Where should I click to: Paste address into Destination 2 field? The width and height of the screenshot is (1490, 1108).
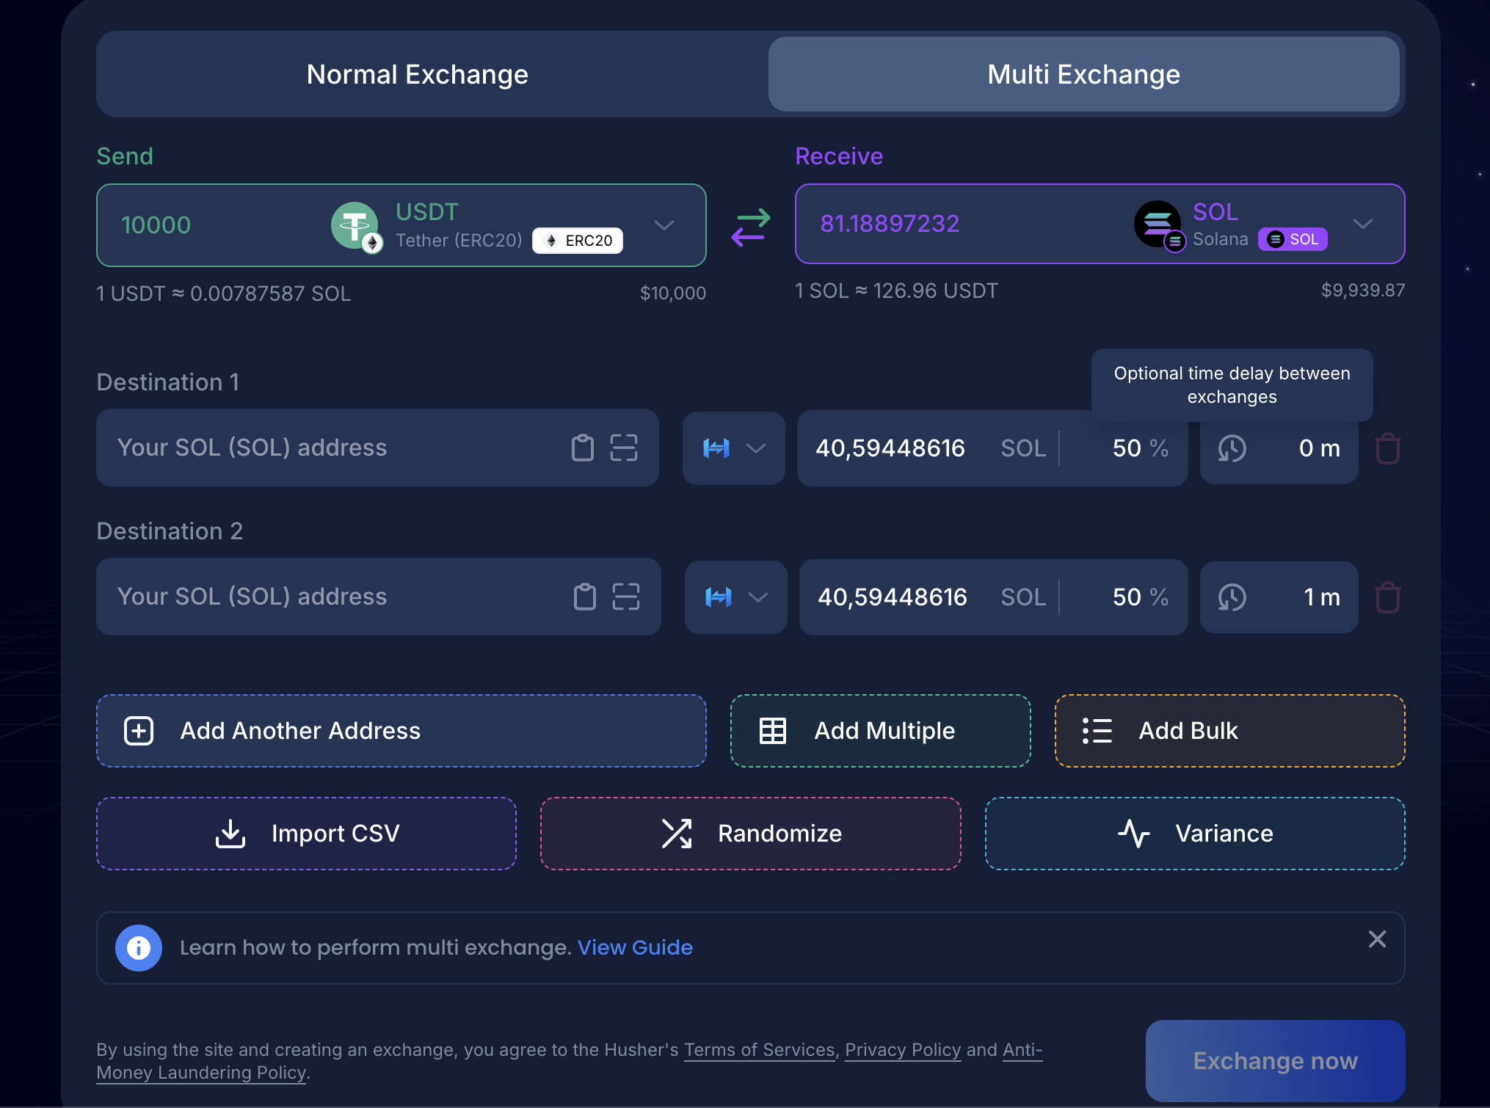pos(584,597)
